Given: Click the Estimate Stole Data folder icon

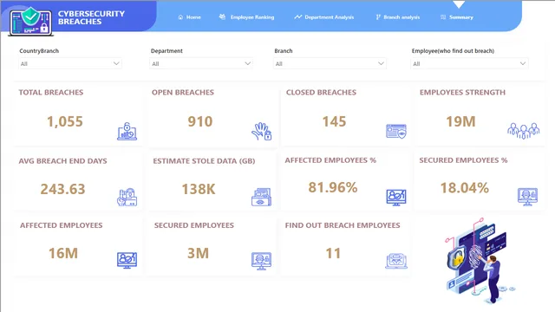Looking at the screenshot, I should 262,197.
